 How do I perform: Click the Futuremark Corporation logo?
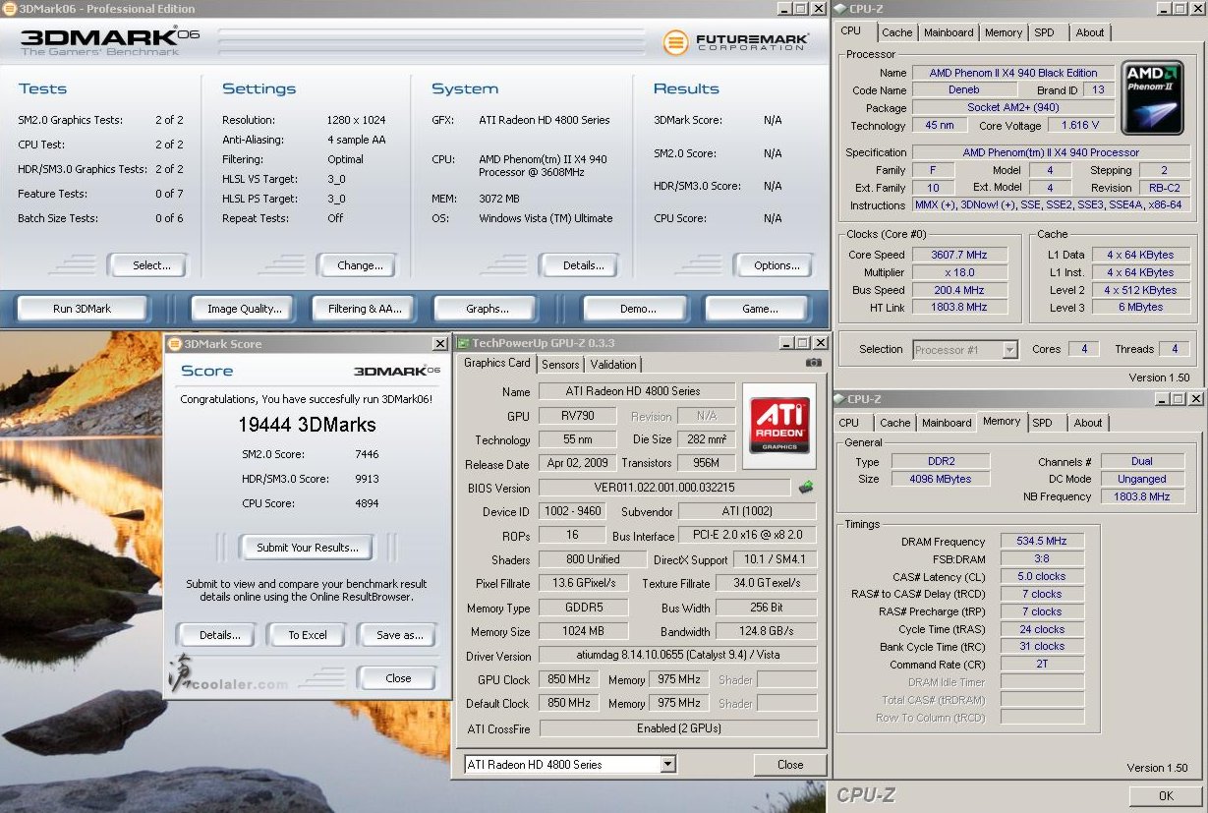[x=736, y=43]
